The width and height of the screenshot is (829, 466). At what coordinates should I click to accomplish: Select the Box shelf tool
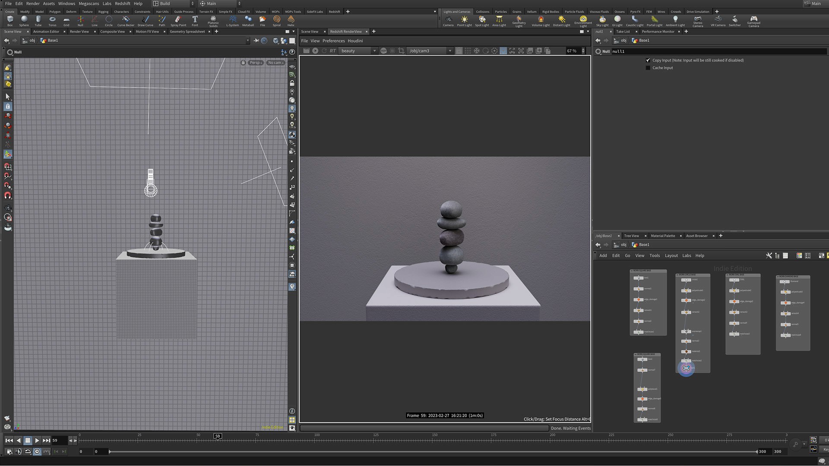coord(10,21)
